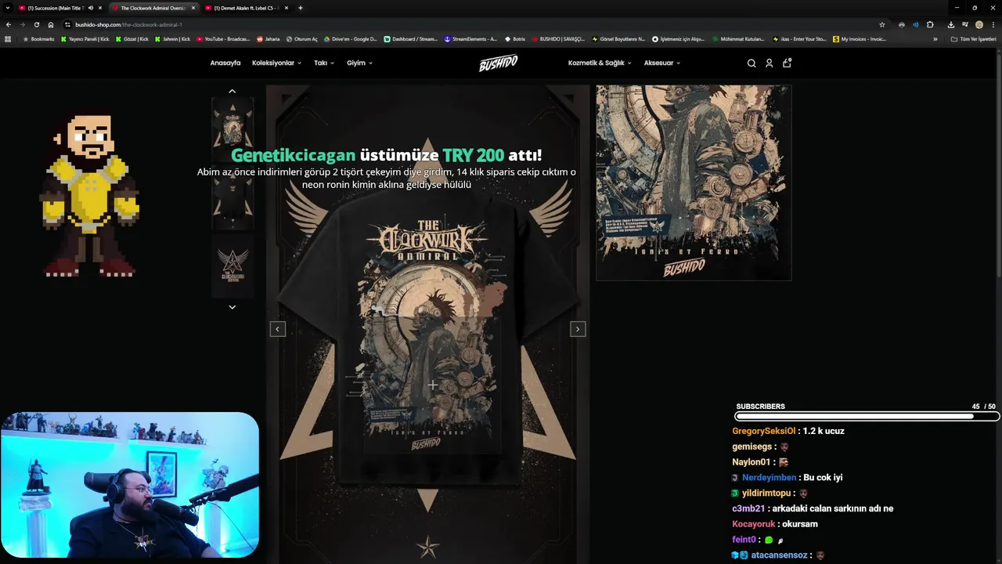1002x564 pixels.
Task: Close the Demet Akalın tab
Action: 287,8
